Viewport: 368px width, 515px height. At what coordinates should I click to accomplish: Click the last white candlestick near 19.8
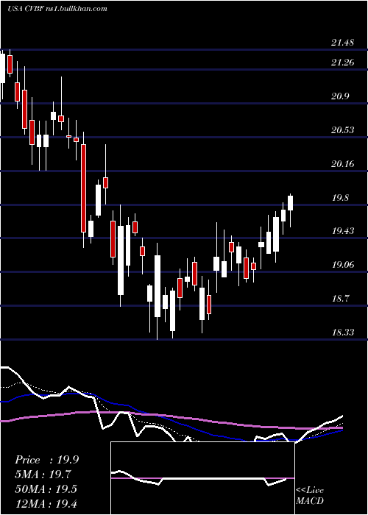tap(290, 202)
